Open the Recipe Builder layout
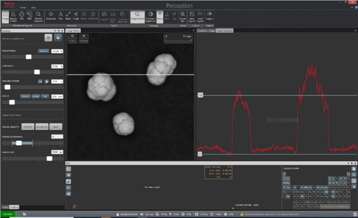 (x=13, y=16)
